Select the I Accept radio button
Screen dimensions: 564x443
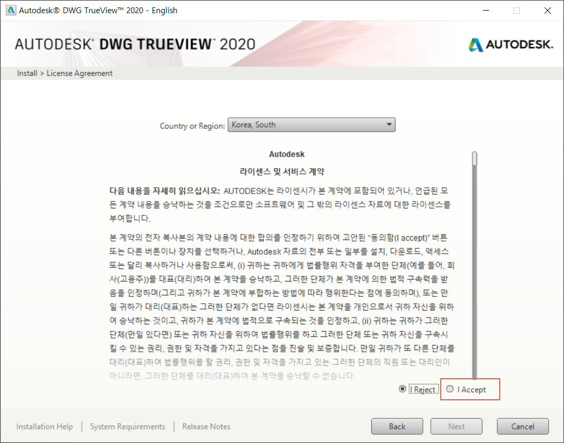(450, 389)
